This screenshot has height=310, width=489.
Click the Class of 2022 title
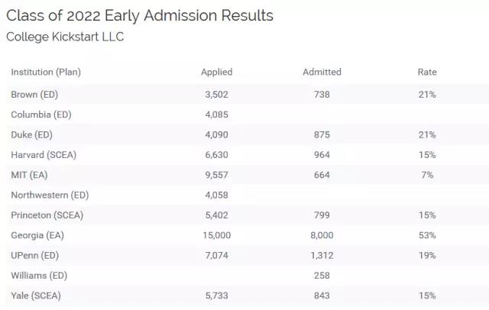(x=140, y=15)
